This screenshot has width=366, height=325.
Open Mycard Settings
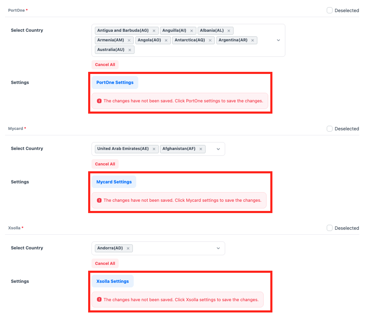114,182
